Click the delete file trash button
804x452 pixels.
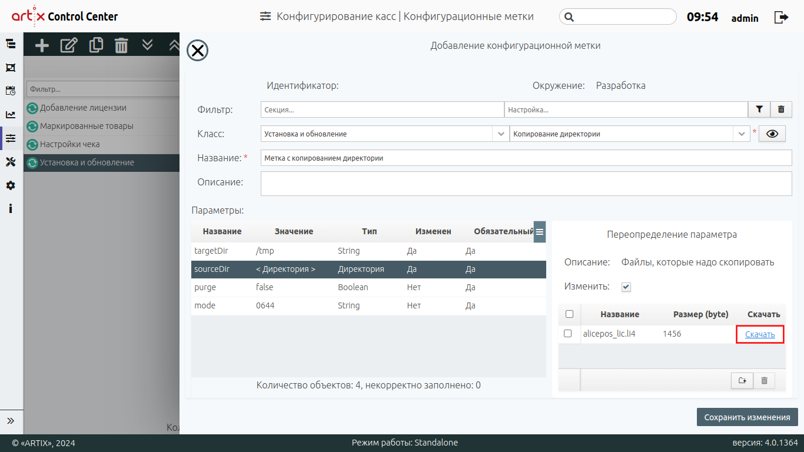(765, 381)
